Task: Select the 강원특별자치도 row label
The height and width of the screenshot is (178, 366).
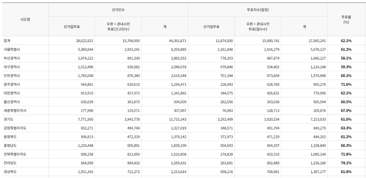Action: click(15, 128)
